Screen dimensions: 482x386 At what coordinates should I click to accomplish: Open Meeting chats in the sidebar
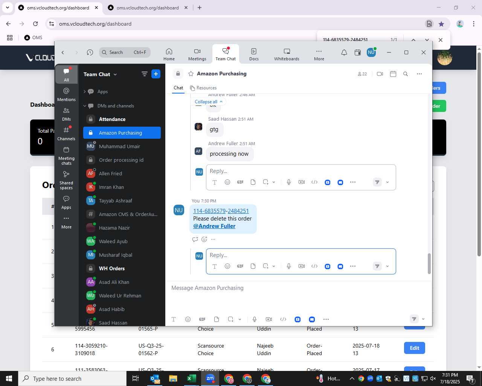pyautogui.click(x=66, y=155)
